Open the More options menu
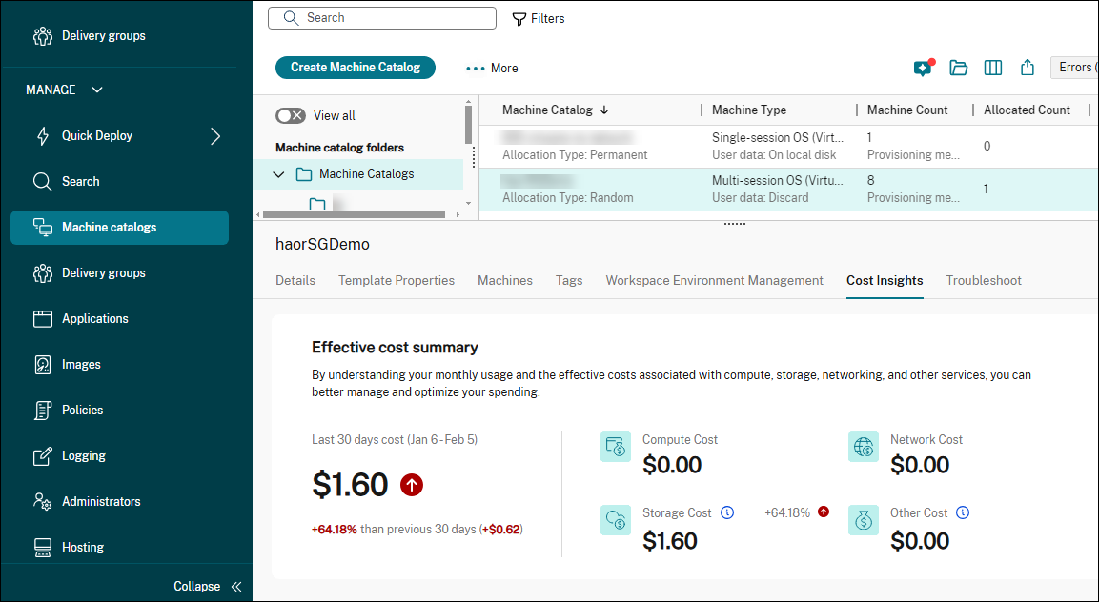This screenshot has height=602, width=1099. pos(491,68)
